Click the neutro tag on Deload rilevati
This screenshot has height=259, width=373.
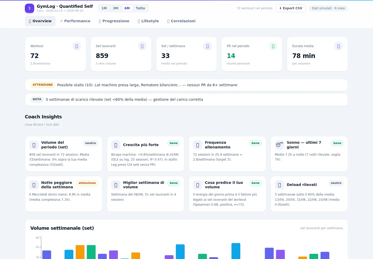(x=336, y=183)
